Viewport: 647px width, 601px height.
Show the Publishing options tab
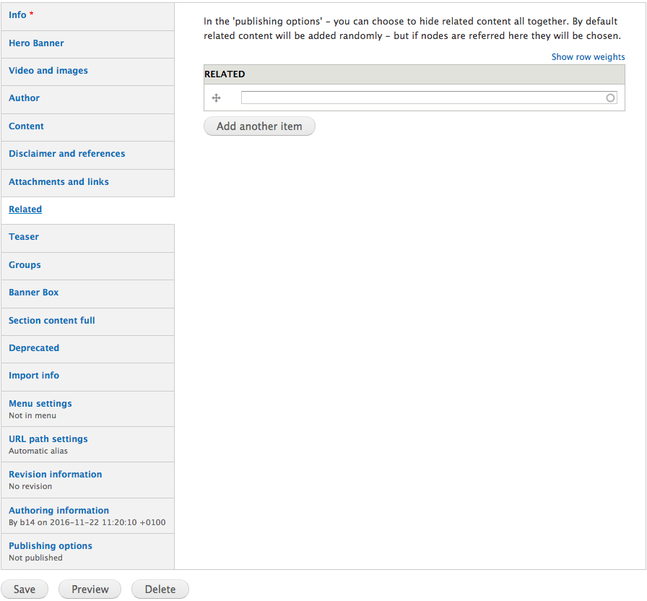tap(51, 546)
